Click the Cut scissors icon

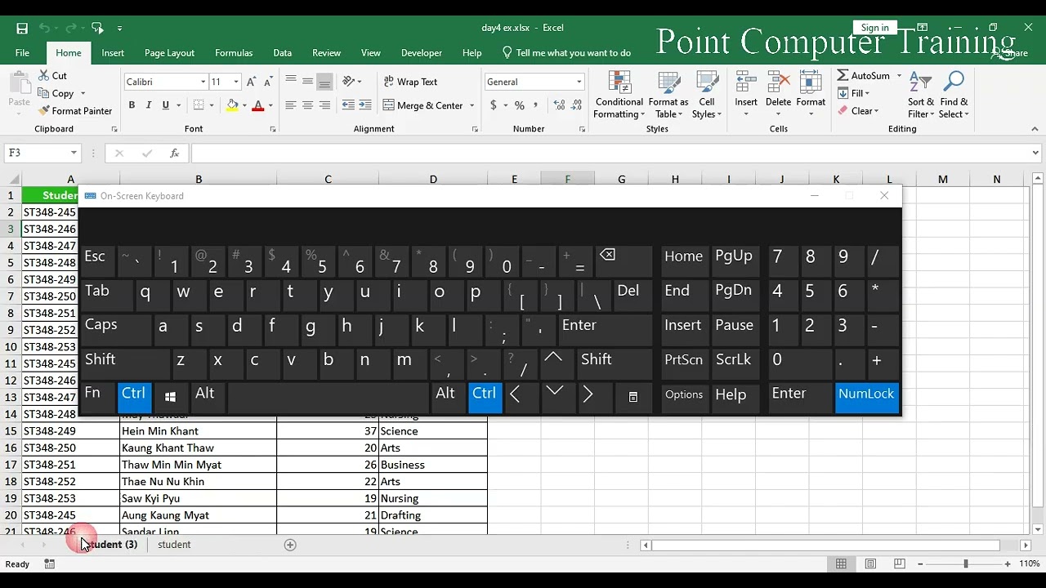click(43, 75)
